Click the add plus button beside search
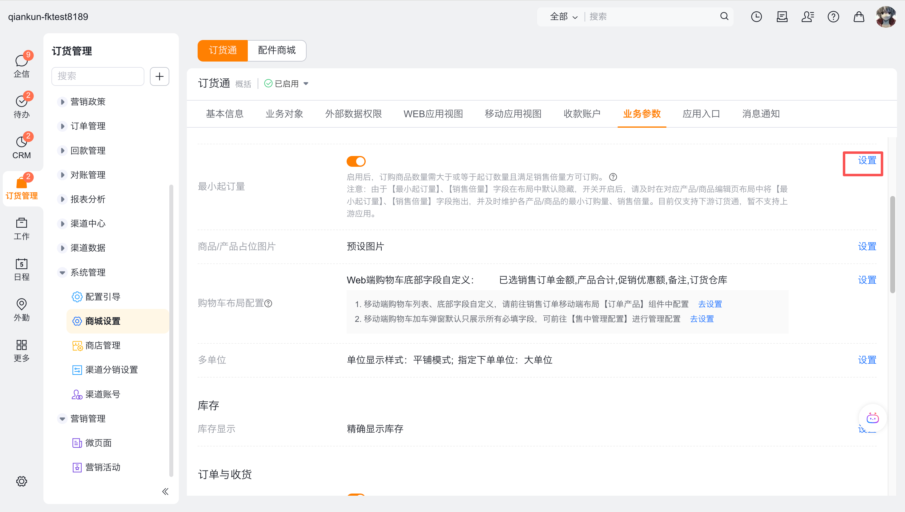The width and height of the screenshot is (905, 512). 159,76
